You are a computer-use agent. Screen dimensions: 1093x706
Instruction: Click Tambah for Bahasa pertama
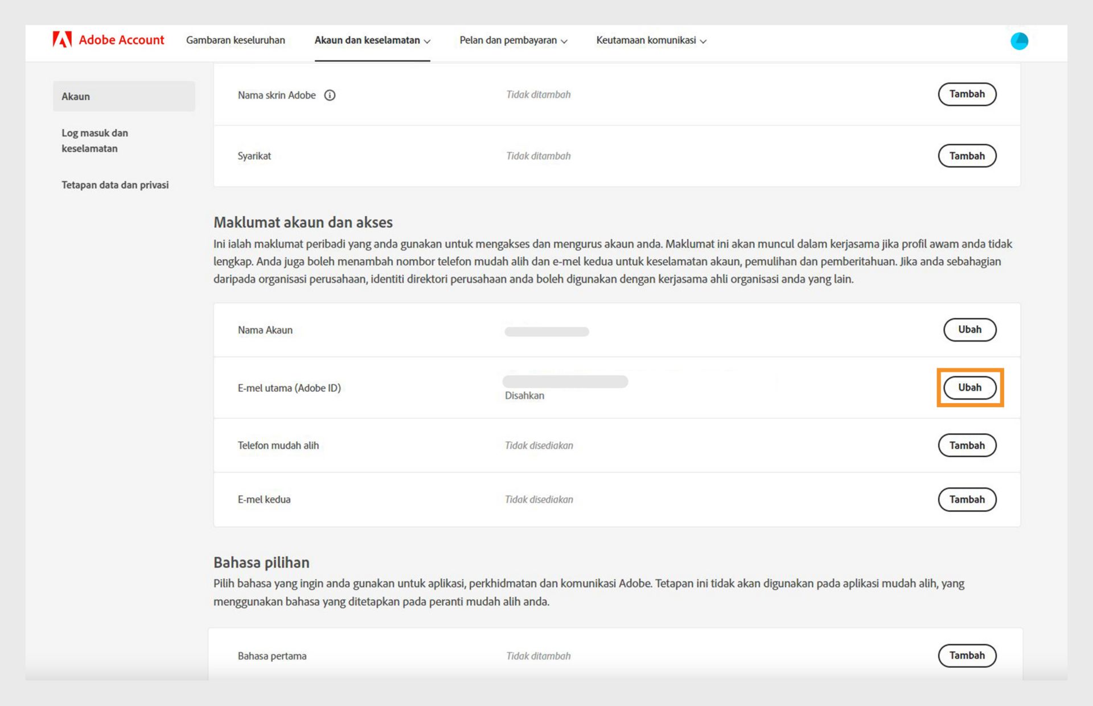click(966, 655)
